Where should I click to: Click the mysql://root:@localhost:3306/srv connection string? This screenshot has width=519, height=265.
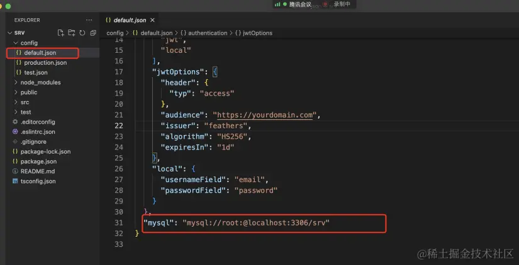click(x=256, y=223)
